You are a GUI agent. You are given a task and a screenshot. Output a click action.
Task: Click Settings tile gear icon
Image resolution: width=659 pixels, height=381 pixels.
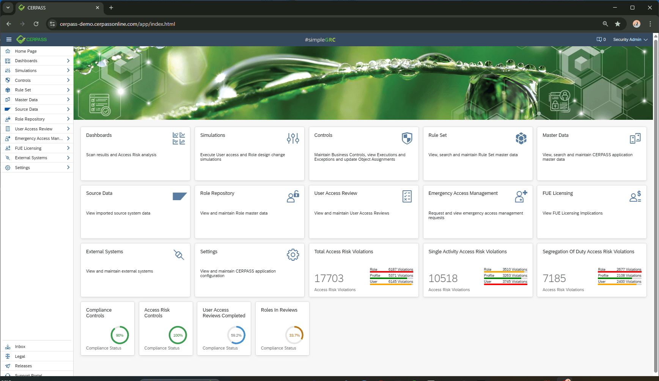point(293,255)
